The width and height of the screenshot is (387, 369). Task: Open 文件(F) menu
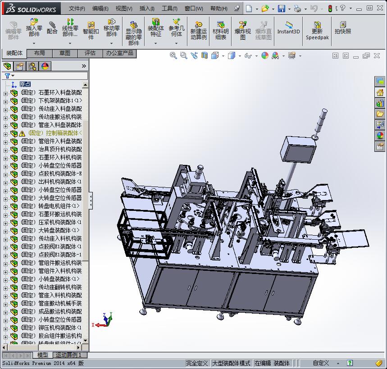pyautogui.click(x=77, y=9)
